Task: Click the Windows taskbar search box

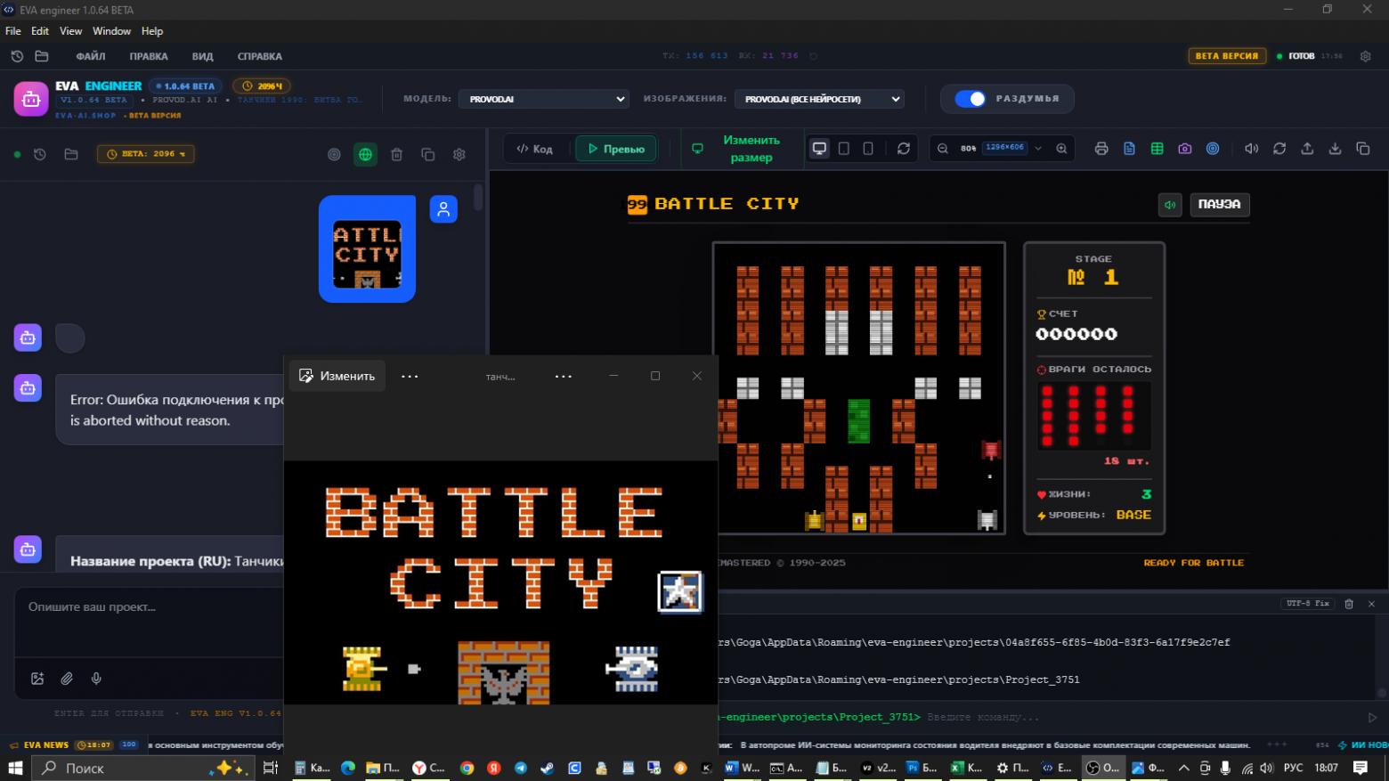Action: pos(143,768)
